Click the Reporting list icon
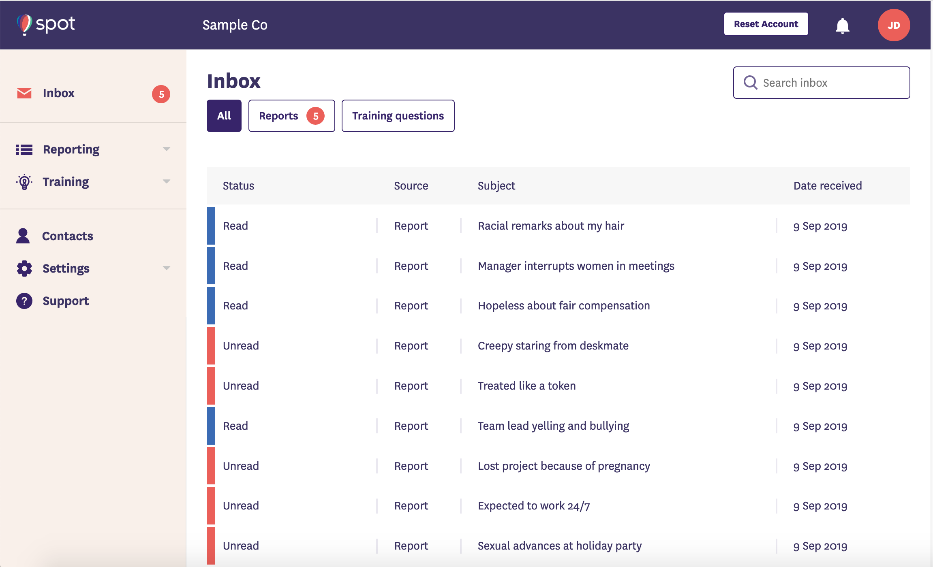 24,149
